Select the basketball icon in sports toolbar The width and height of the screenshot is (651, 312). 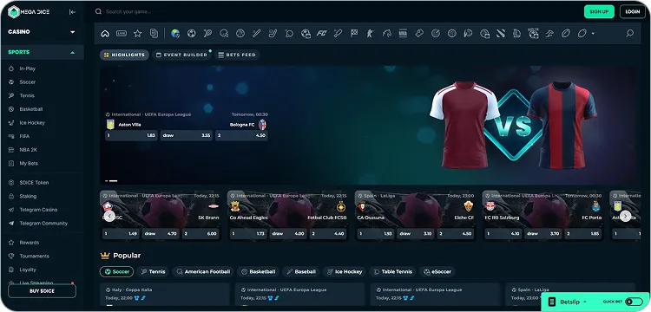click(x=240, y=34)
